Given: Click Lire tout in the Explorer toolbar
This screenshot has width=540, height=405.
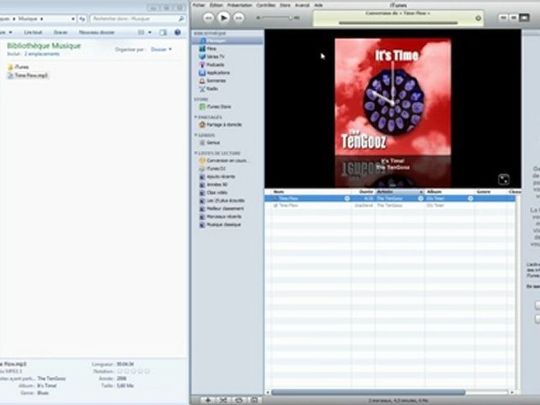Looking at the screenshot, I should tap(33, 33).
